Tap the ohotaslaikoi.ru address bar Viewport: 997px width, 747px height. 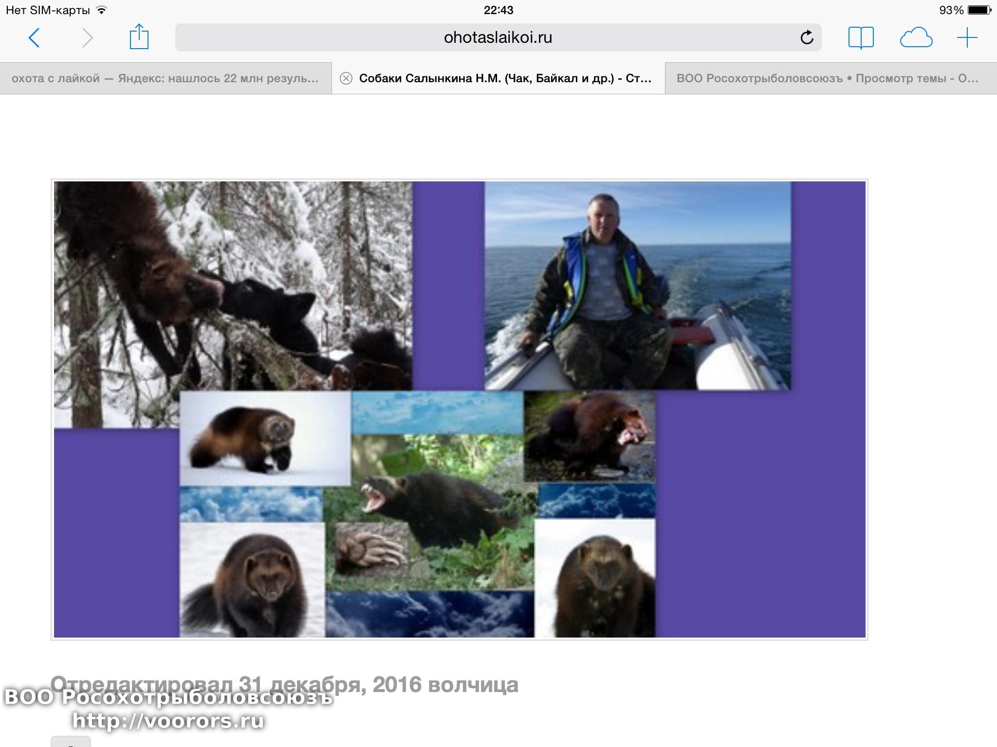point(498,37)
